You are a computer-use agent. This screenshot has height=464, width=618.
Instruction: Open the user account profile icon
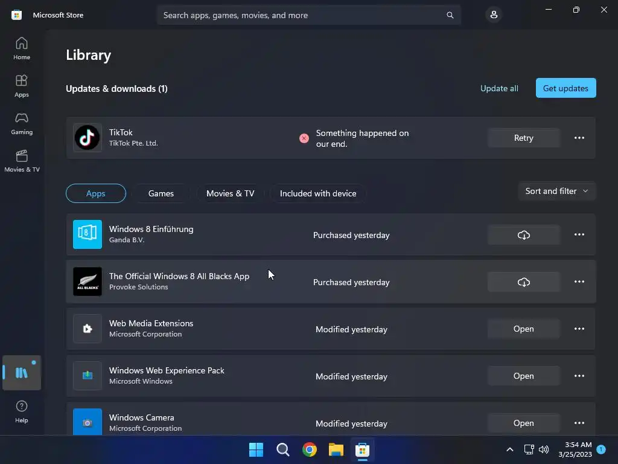(x=494, y=15)
